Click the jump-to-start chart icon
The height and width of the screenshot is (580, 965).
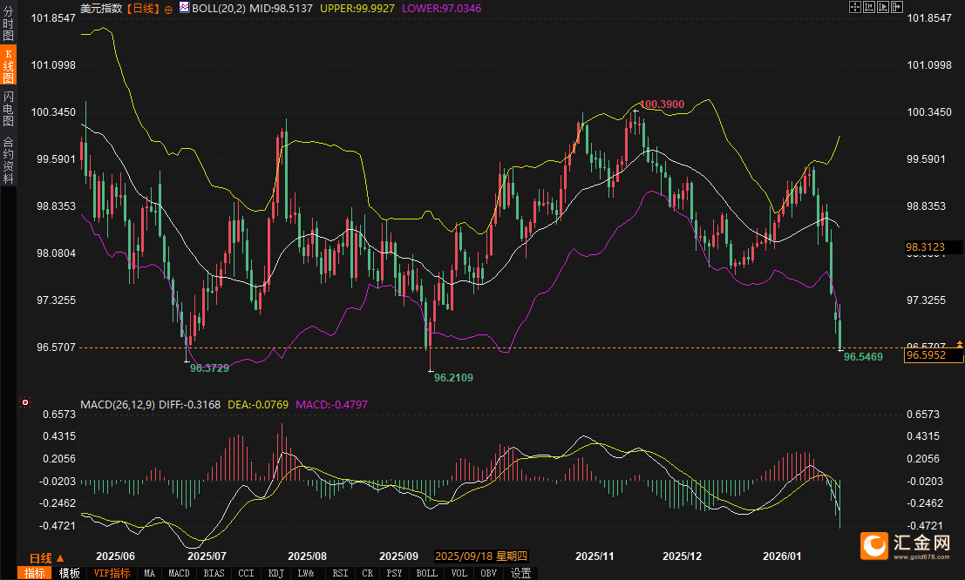pyautogui.click(x=868, y=7)
